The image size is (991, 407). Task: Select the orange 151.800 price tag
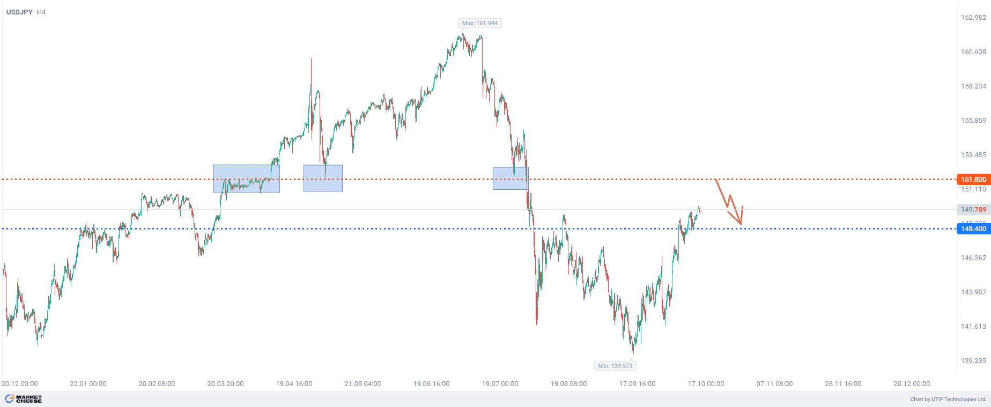(973, 180)
